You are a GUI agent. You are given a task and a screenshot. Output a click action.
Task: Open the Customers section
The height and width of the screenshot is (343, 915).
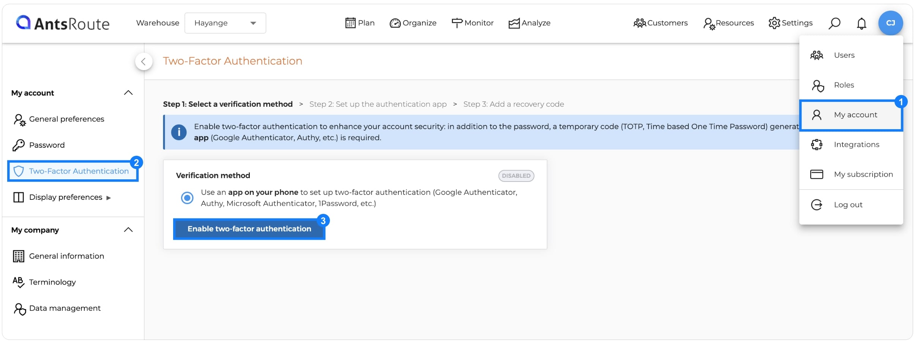[x=661, y=23]
